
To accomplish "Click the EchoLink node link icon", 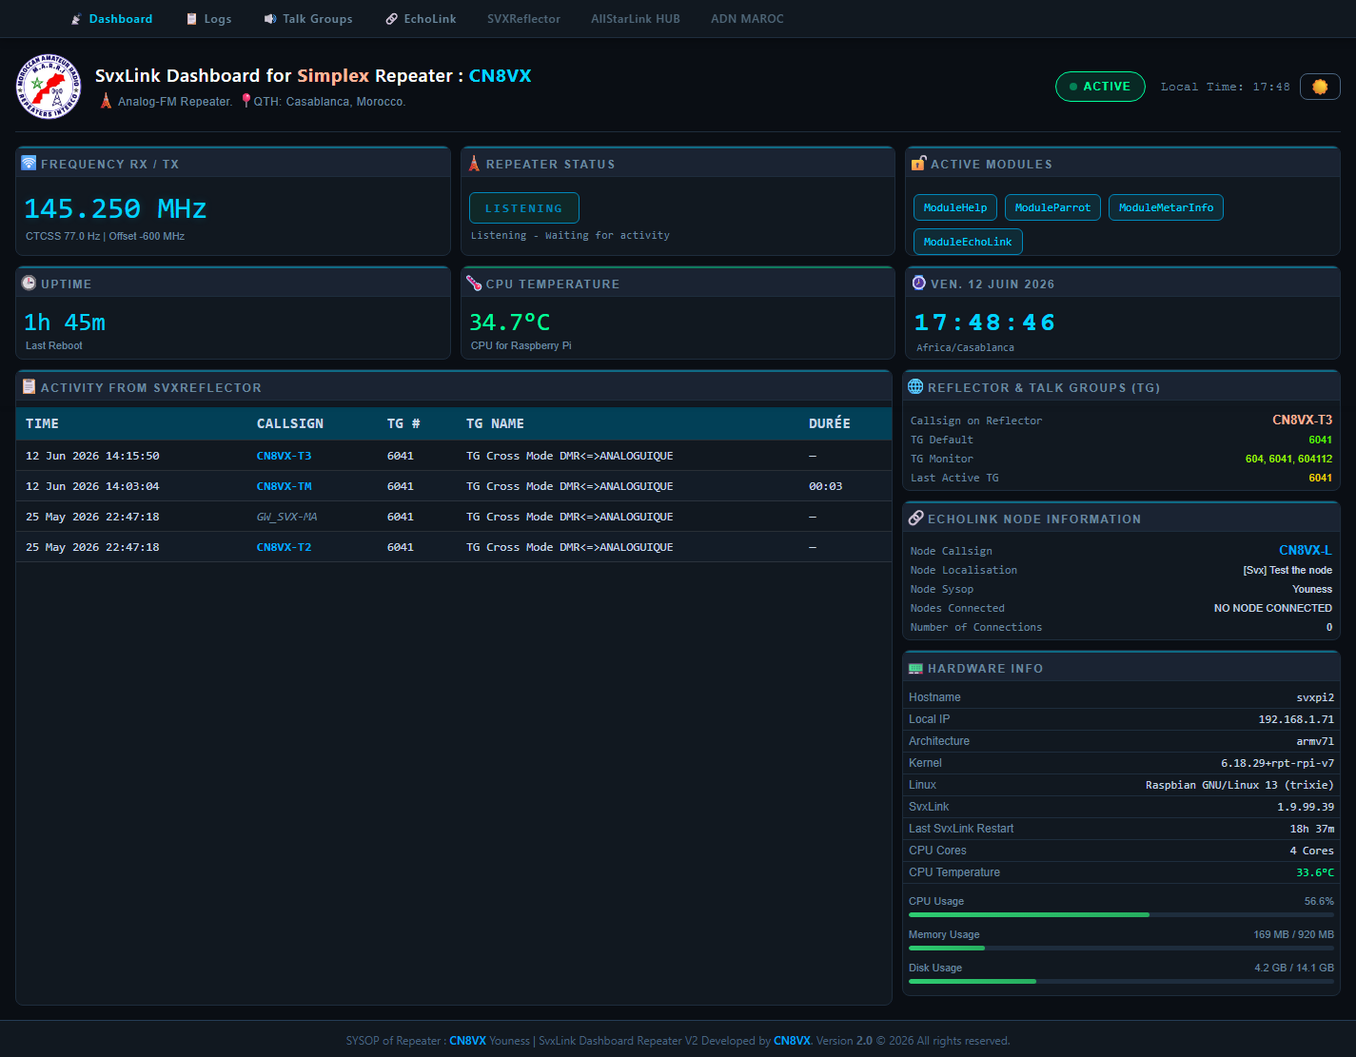I will click(x=915, y=518).
